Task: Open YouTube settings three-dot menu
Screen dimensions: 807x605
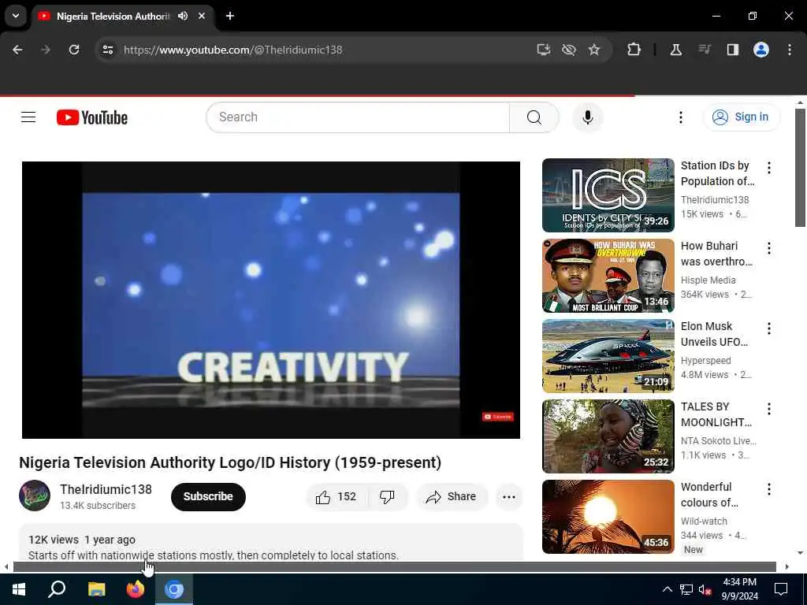Action: 680,117
